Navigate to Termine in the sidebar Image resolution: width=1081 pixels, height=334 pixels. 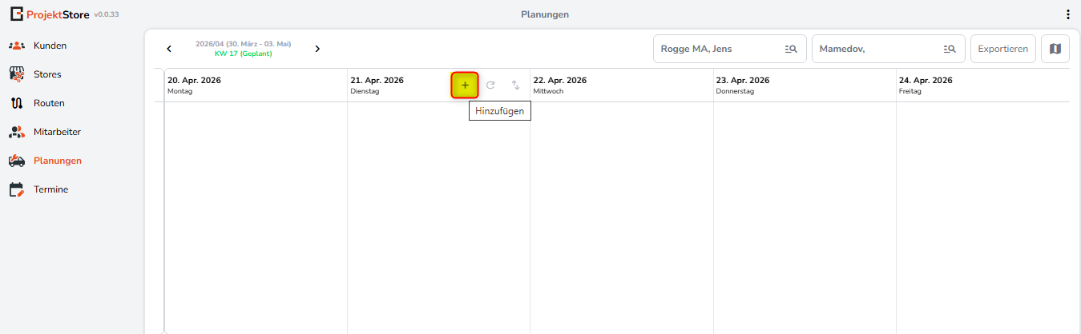click(50, 189)
